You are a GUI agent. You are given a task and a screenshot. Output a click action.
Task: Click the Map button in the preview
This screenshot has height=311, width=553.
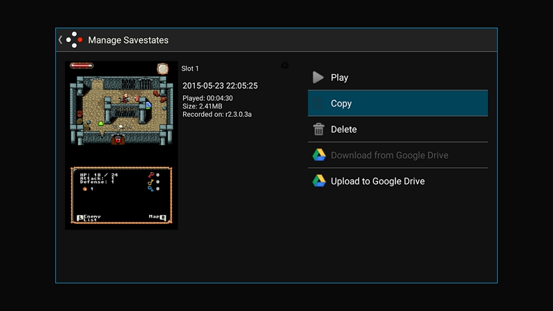[x=158, y=217]
